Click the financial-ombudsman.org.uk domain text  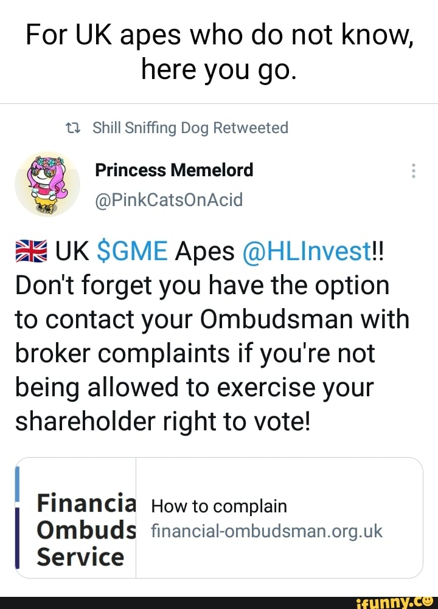click(x=266, y=532)
